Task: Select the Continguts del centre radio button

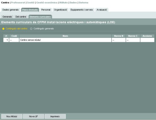Action: 3,29
